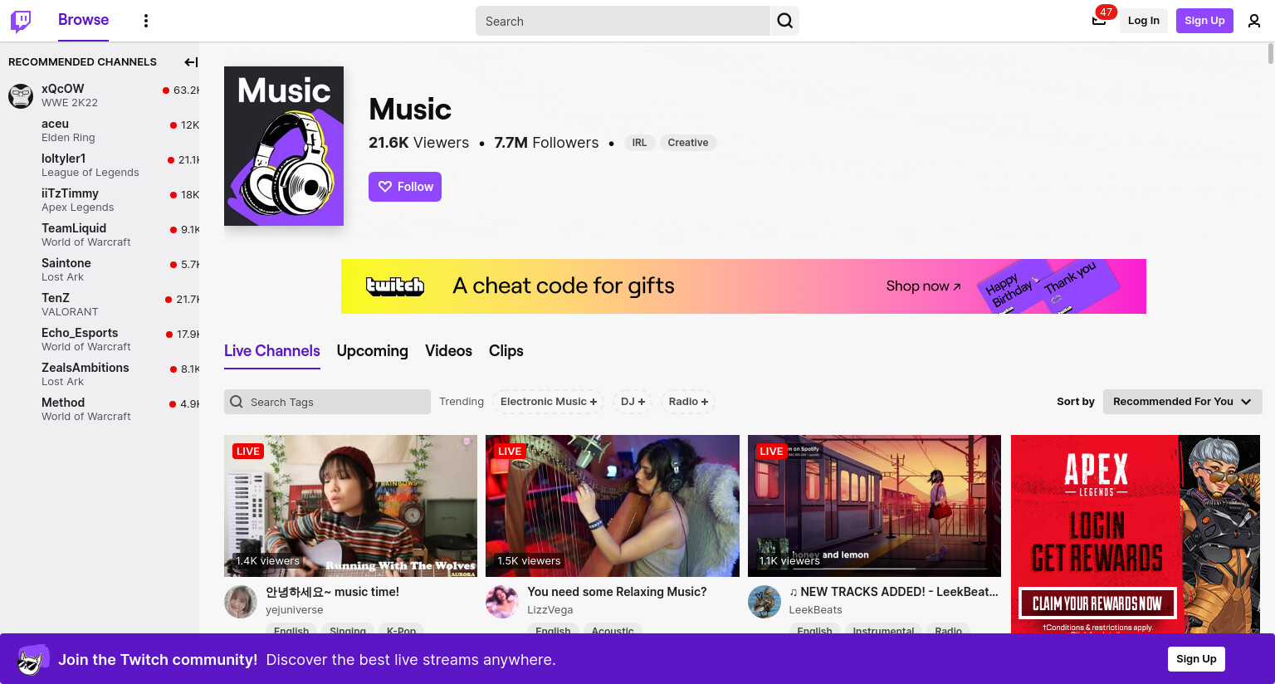
Task: Click Sign Up in the bottom banner
Action: pos(1196,659)
